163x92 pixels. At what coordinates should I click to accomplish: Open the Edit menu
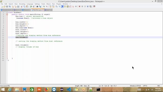(6, 4)
